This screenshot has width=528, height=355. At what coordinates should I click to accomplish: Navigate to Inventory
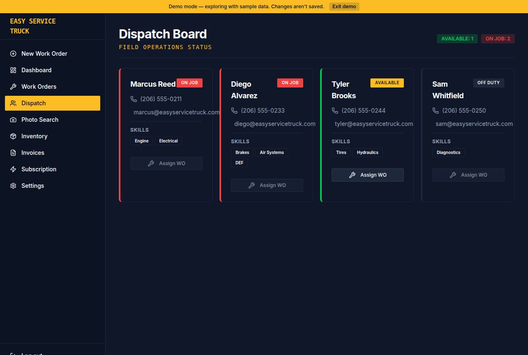coord(52,136)
